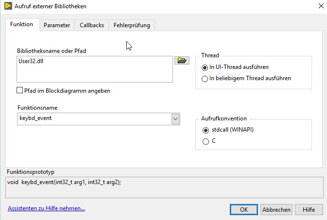327x220 pixels.
Task: Follow the Assistenten zu Hilfe nehmen link
Action: coord(46,209)
